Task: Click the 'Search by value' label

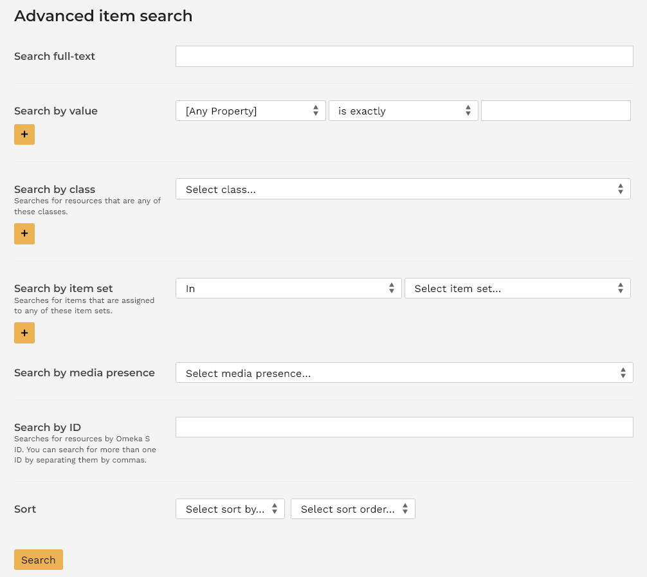Action: (56, 111)
